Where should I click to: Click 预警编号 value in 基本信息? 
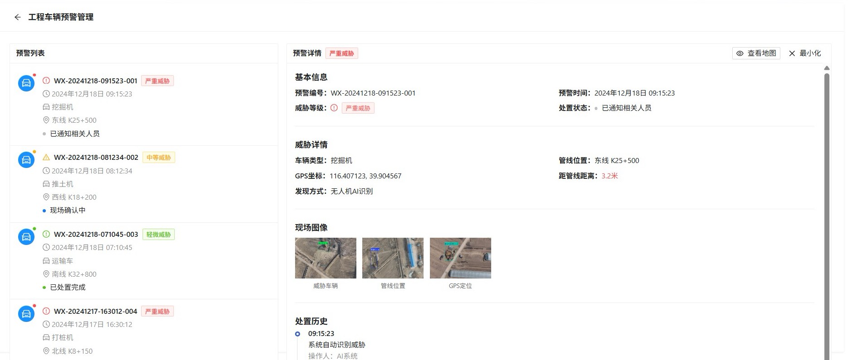pyautogui.click(x=373, y=93)
